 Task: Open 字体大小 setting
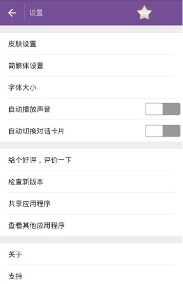point(91,87)
